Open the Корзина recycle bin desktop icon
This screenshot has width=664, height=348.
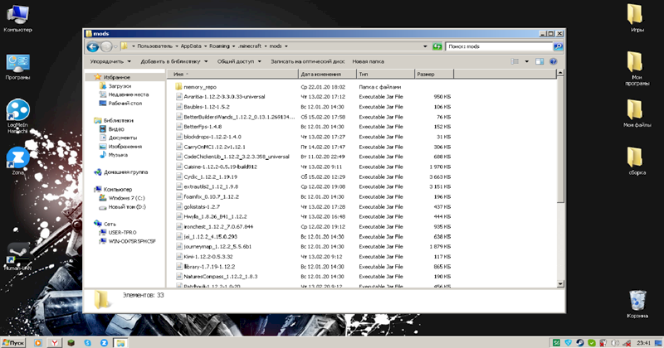coord(637,302)
